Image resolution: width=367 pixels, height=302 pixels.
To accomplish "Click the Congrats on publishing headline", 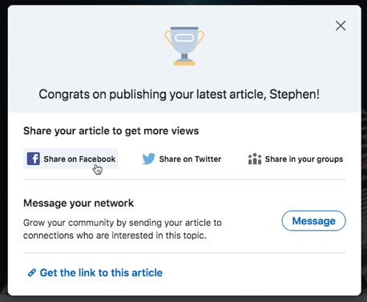I will click(x=179, y=95).
